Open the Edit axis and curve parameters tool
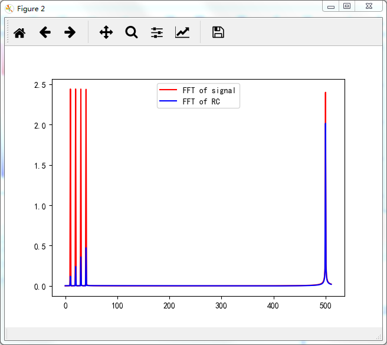Image resolution: width=387 pixels, height=345 pixels. (x=182, y=32)
